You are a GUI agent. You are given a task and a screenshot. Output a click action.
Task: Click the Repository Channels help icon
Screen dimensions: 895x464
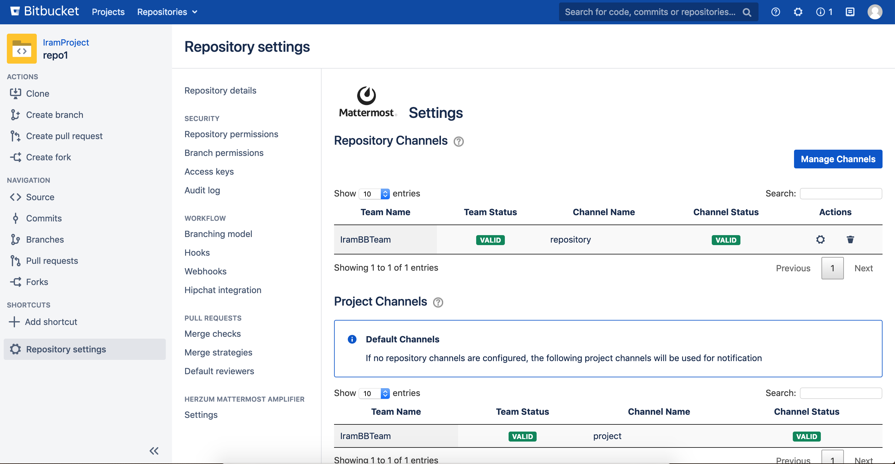[458, 142]
